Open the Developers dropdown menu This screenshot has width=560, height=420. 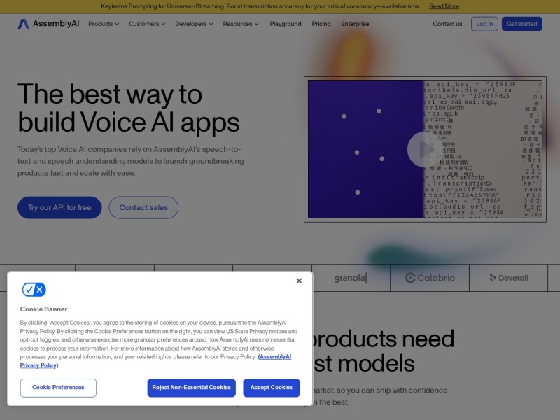pos(194,24)
